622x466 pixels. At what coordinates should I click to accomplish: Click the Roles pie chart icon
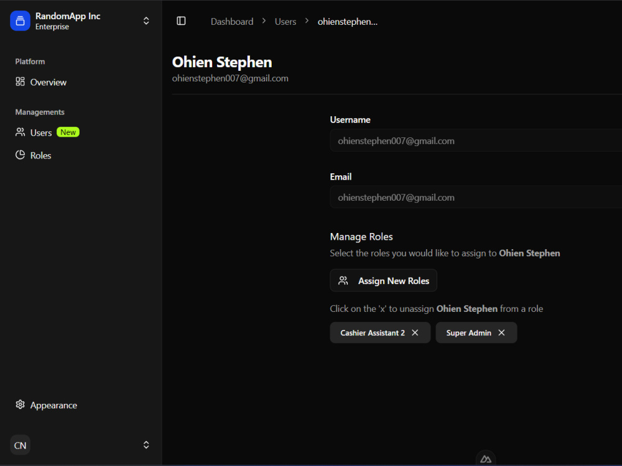click(x=21, y=155)
